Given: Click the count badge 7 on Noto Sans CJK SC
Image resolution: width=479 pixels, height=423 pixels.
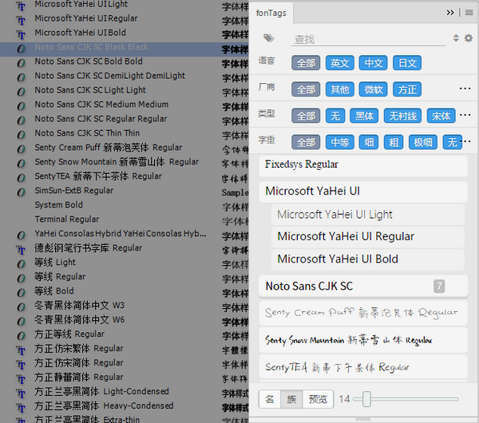Looking at the screenshot, I should click(x=439, y=286).
